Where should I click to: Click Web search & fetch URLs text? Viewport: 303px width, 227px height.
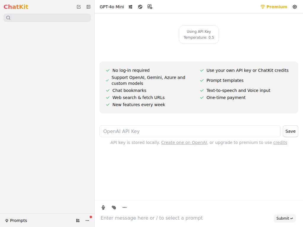(138, 98)
